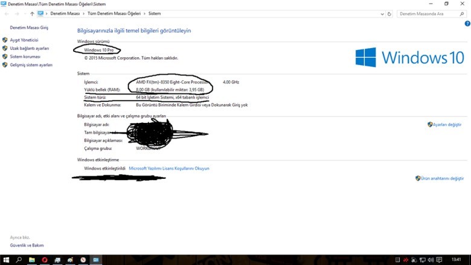Click the shield icon beside Aygıt Yöneticisi
This screenshot has width=471, height=265.
click(x=5, y=40)
